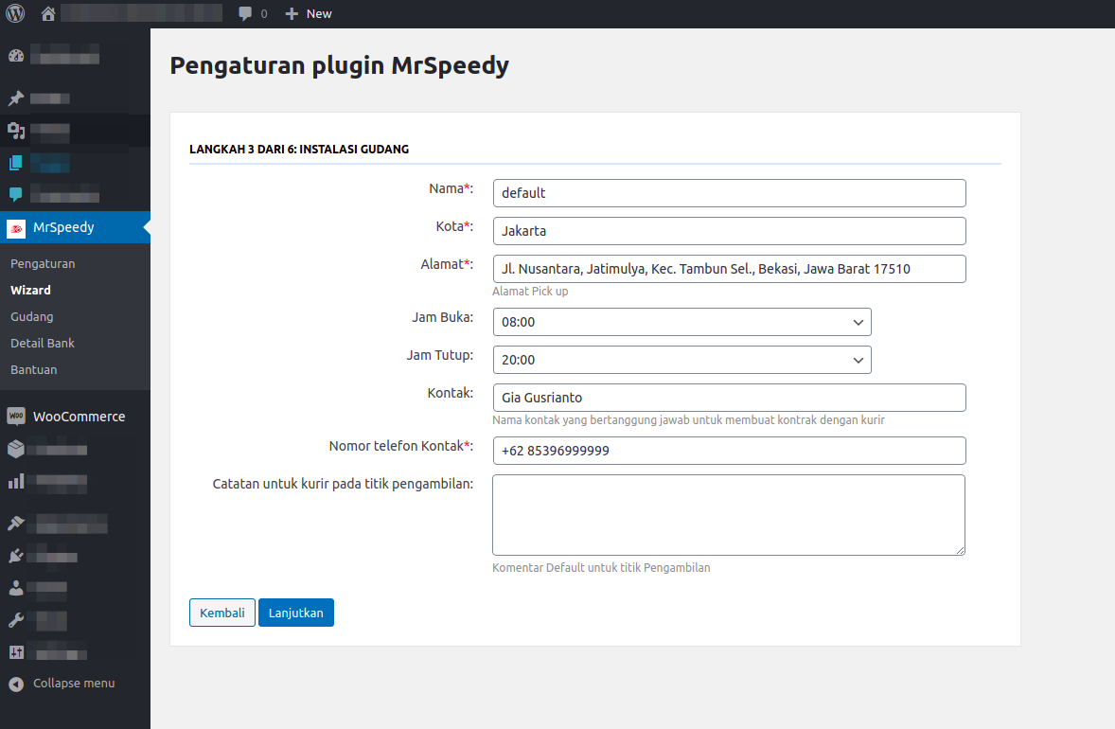Open the Gudang submenu
1115x729 pixels.
tap(32, 316)
